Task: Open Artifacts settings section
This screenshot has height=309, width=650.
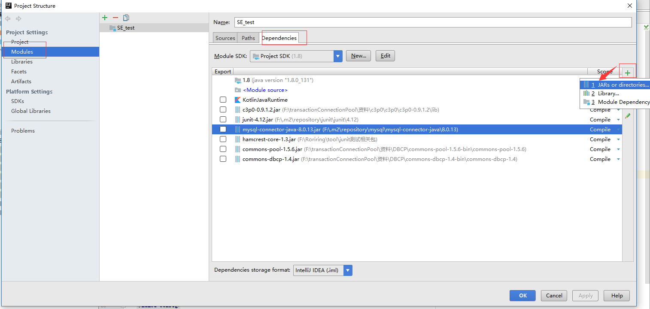Action: pos(21,82)
